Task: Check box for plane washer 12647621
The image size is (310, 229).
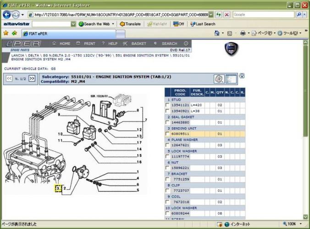Action: [167, 145]
